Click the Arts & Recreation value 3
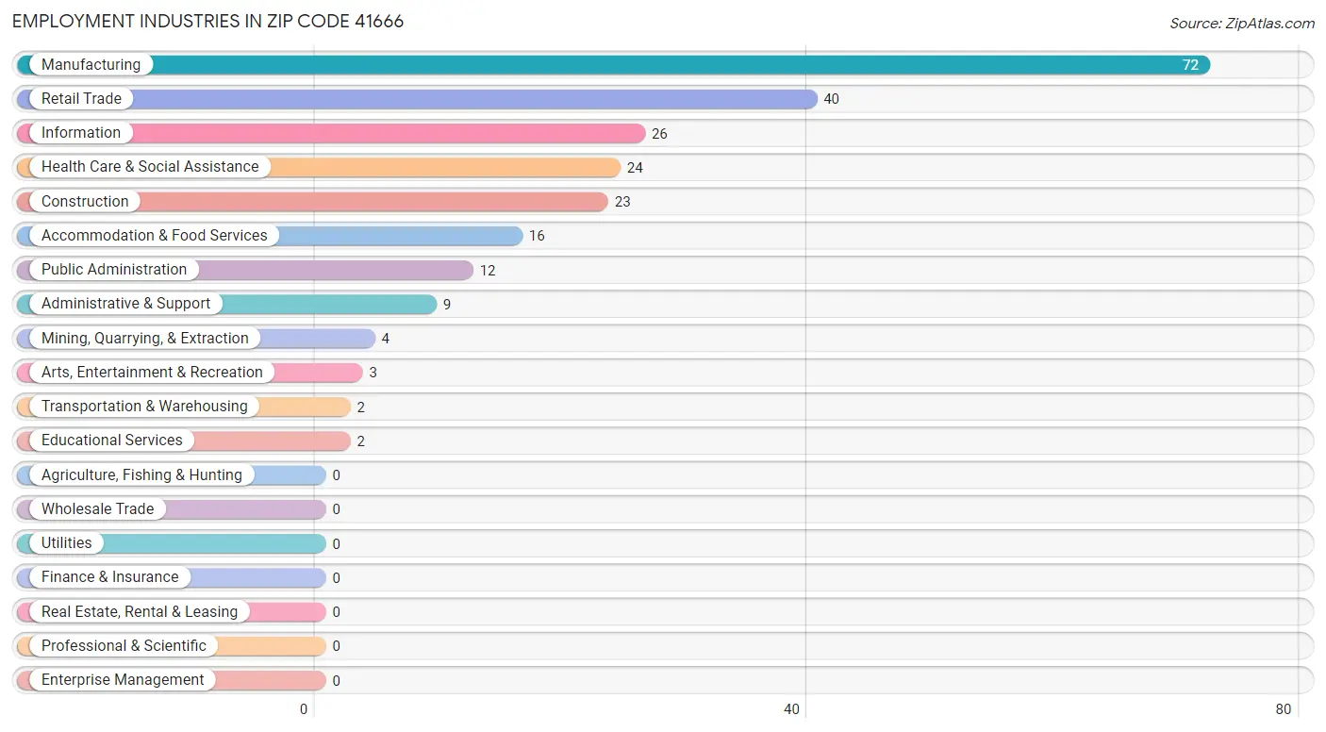This screenshot has height=732, width=1326. [x=373, y=373]
